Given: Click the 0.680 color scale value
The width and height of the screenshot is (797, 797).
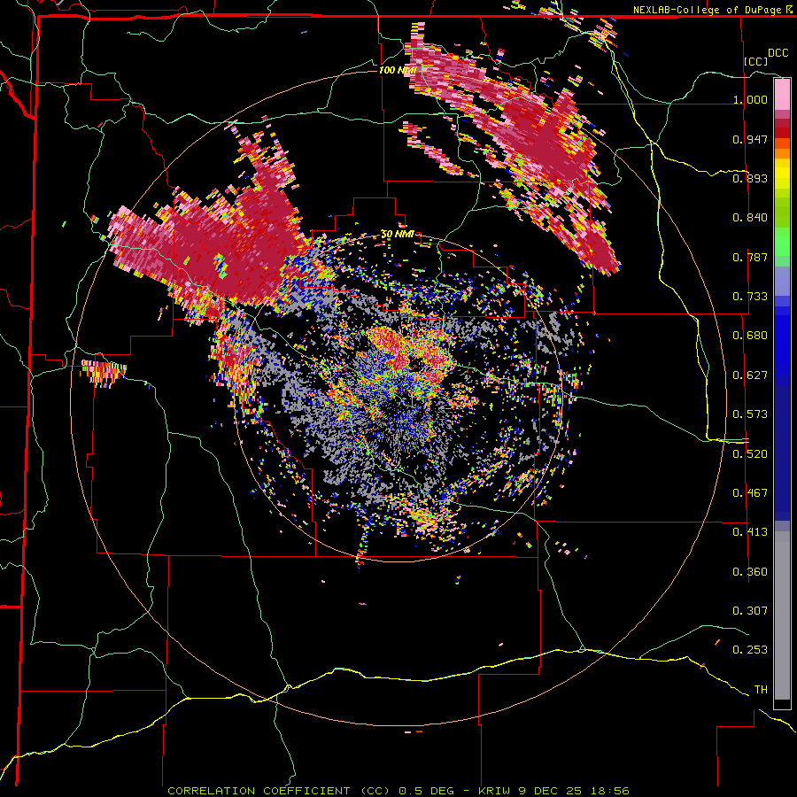Looking at the screenshot, I should (x=750, y=336).
